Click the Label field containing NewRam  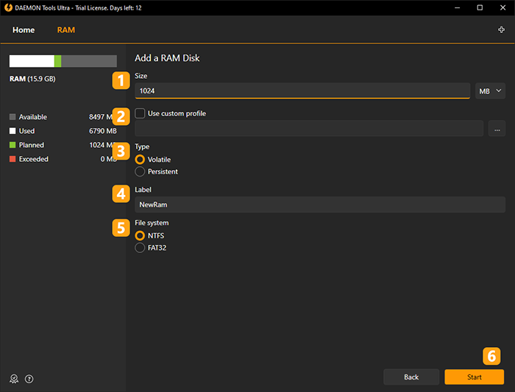click(x=320, y=204)
